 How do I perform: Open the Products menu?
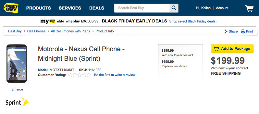pos(39,8)
